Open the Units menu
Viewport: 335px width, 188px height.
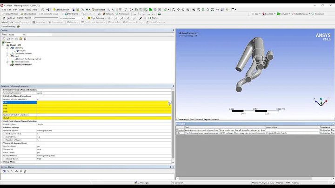pyautogui.click(x=21, y=10)
